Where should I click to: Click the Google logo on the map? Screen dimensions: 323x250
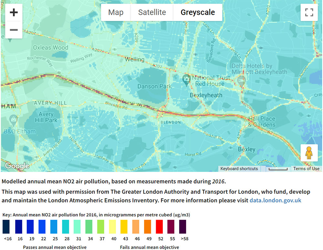17,166
